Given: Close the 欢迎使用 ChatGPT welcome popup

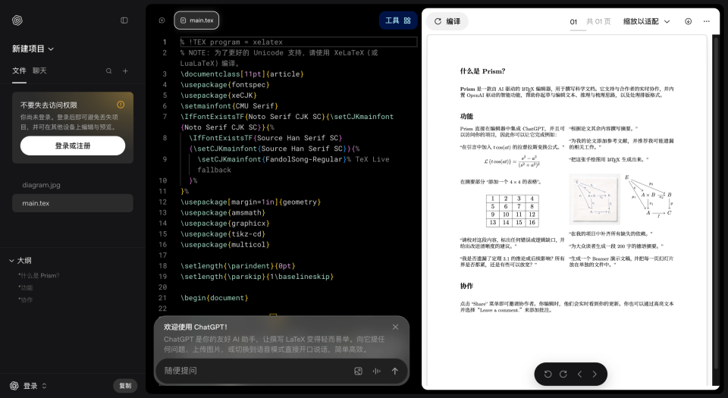Looking at the screenshot, I should [396, 327].
